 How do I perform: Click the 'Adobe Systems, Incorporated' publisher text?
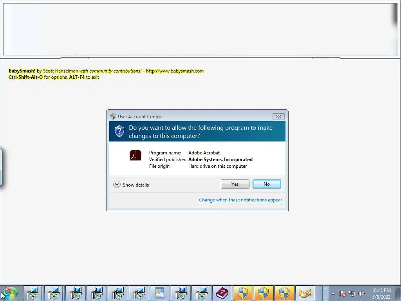pos(220,160)
